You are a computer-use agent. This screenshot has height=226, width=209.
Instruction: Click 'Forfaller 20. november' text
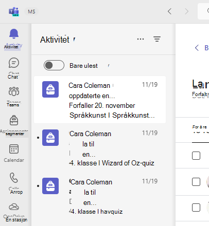tap(102, 106)
